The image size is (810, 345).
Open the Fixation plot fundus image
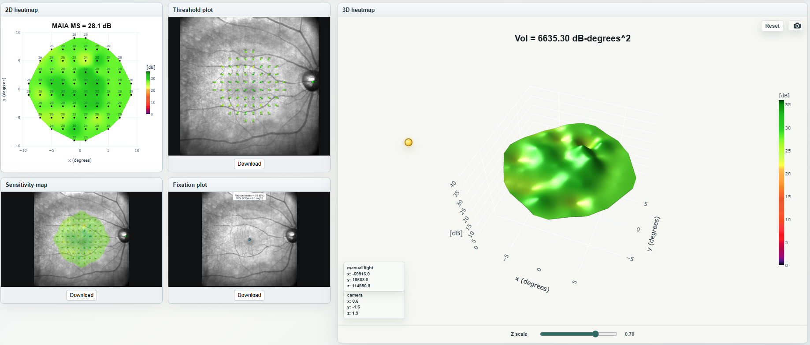pyautogui.click(x=249, y=239)
